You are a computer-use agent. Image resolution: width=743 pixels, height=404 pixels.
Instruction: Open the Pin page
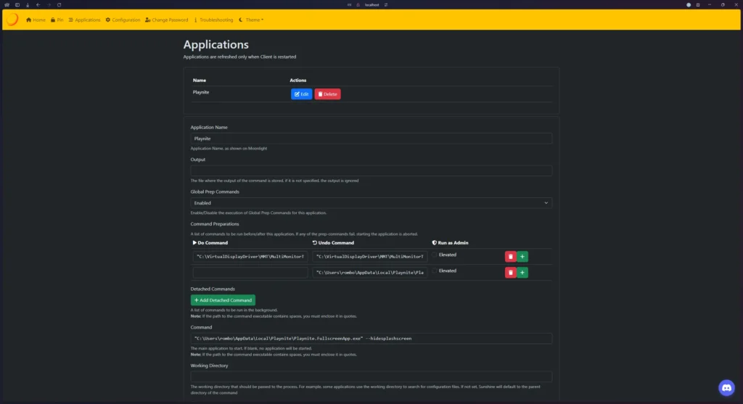click(57, 20)
